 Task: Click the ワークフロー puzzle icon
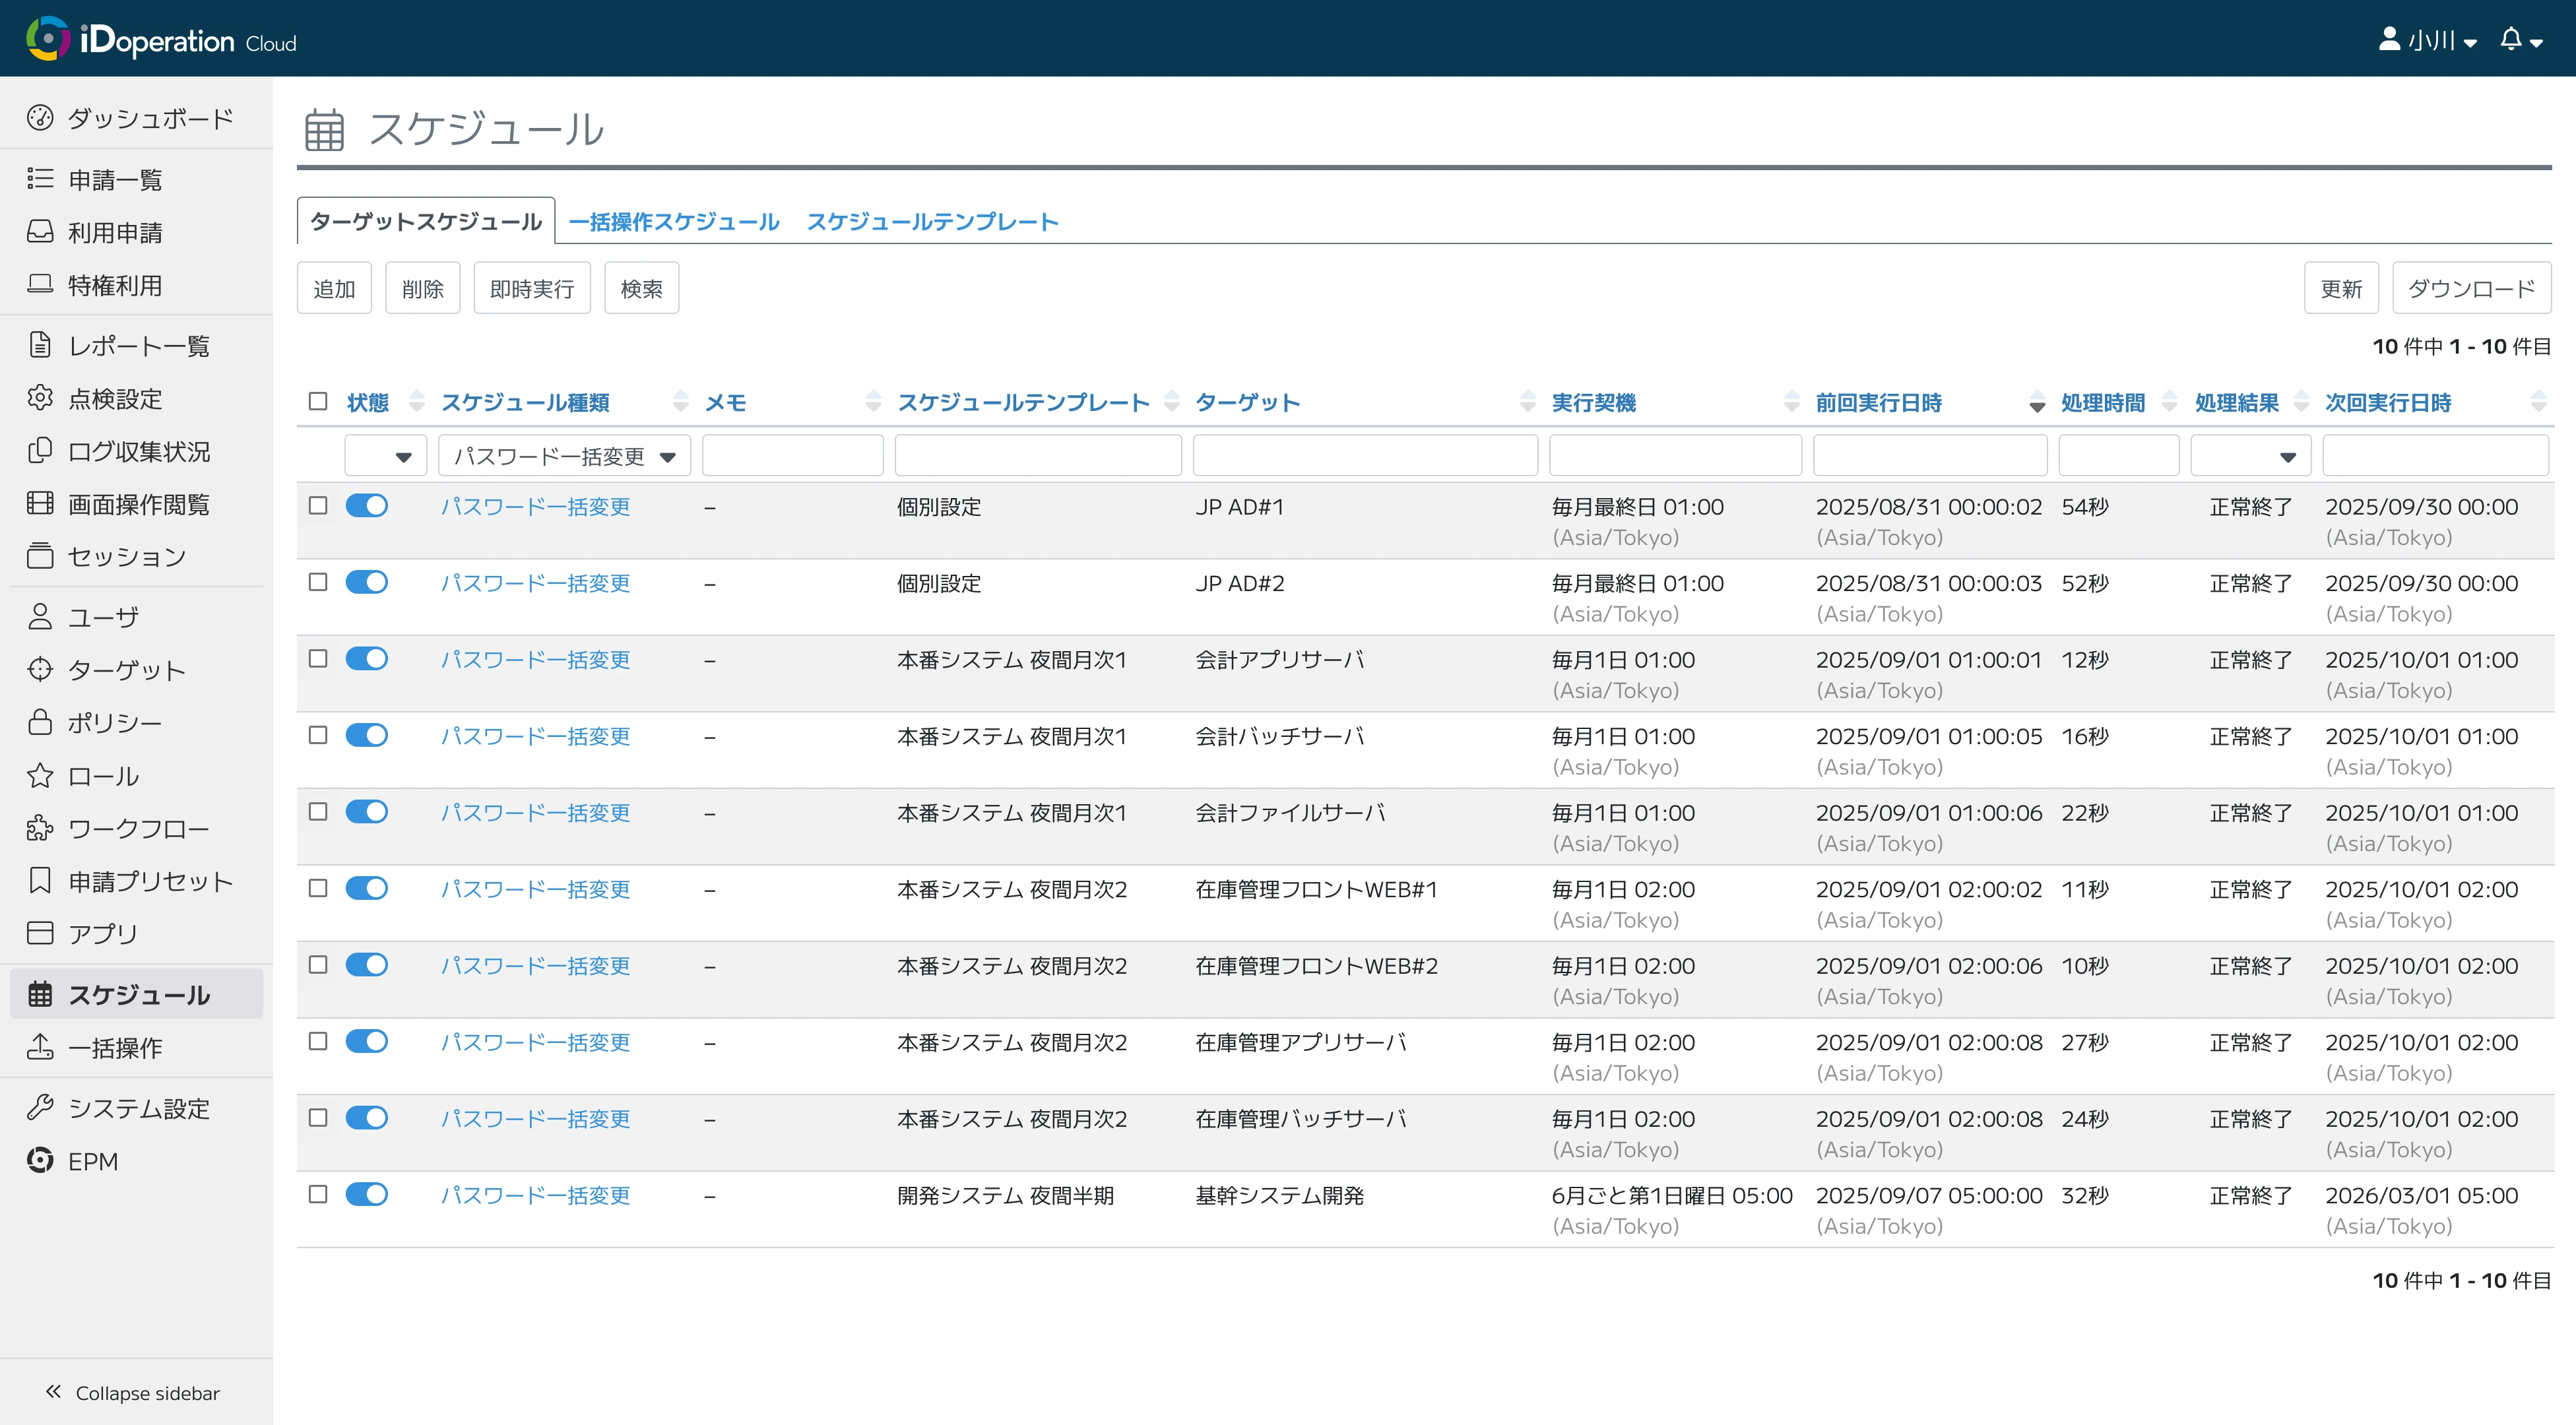tap(40, 828)
